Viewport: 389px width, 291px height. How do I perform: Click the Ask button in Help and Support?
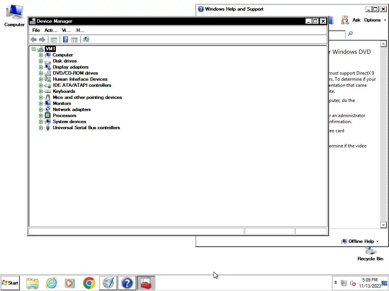[351, 20]
